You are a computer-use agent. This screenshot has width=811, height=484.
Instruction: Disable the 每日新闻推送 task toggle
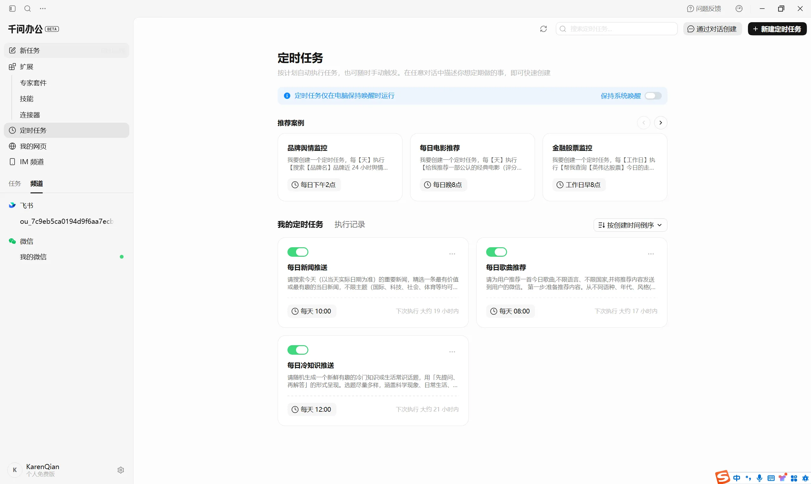click(297, 252)
